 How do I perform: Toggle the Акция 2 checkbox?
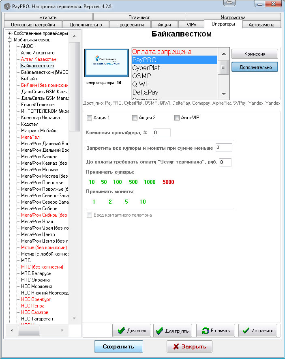coord(135,118)
